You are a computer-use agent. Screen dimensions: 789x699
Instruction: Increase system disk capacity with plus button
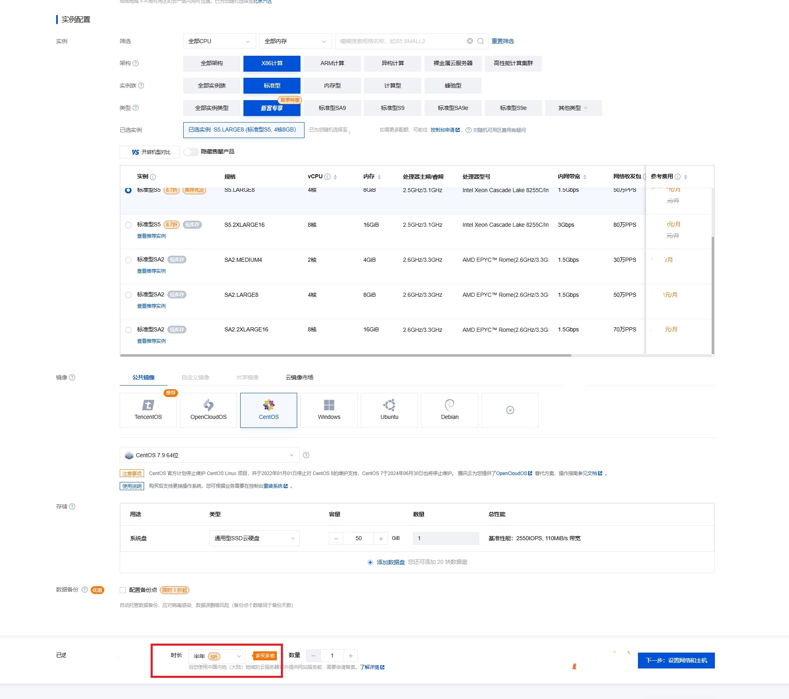pyautogui.click(x=381, y=538)
